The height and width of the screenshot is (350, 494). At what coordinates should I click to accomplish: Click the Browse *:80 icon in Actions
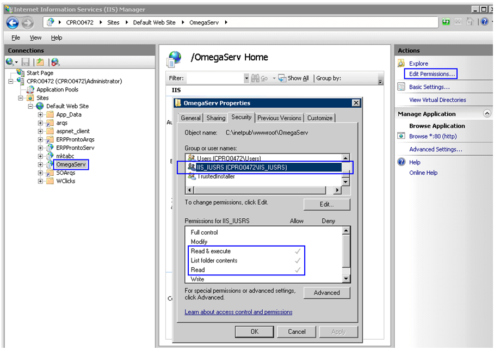click(x=401, y=136)
